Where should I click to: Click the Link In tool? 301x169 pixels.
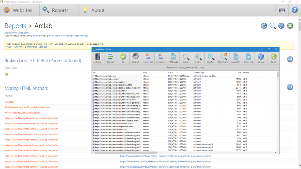[x=198, y=58]
